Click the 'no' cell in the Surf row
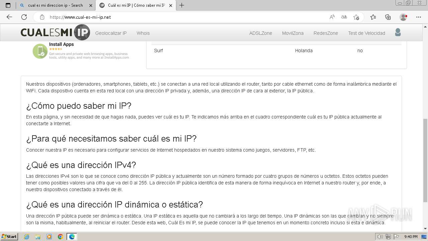Screen dimensions: 428x241 360,51
